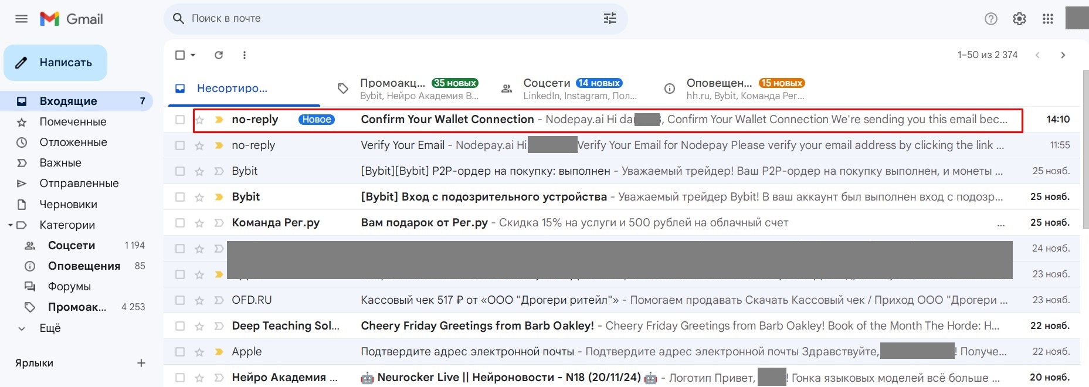Switch to the Несортированные tab
The height and width of the screenshot is (387, 1089).
pos(244,89)
